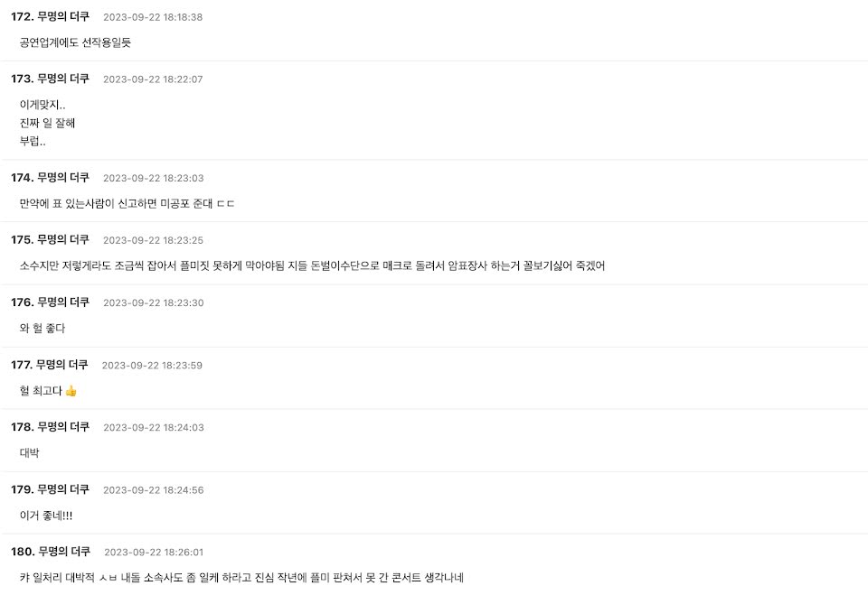The image size is (868, 595).
Task: Open comment 174 author name
Action: pos(63,178)
